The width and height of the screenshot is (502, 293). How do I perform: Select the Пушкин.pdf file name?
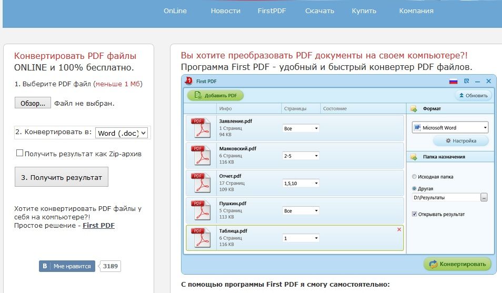coord(233,204)
